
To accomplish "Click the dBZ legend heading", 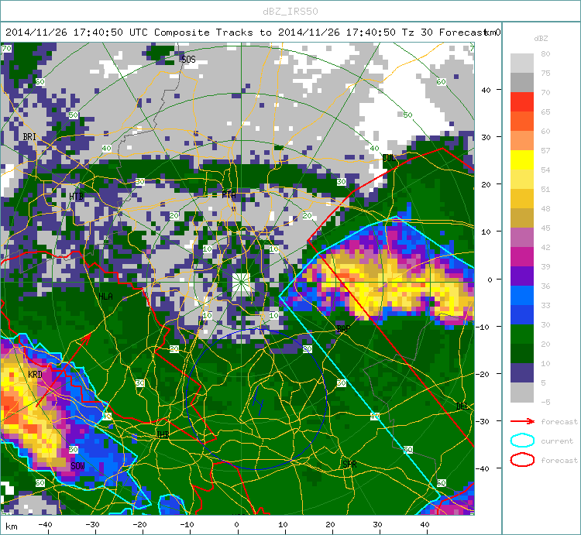I will 541,38.
